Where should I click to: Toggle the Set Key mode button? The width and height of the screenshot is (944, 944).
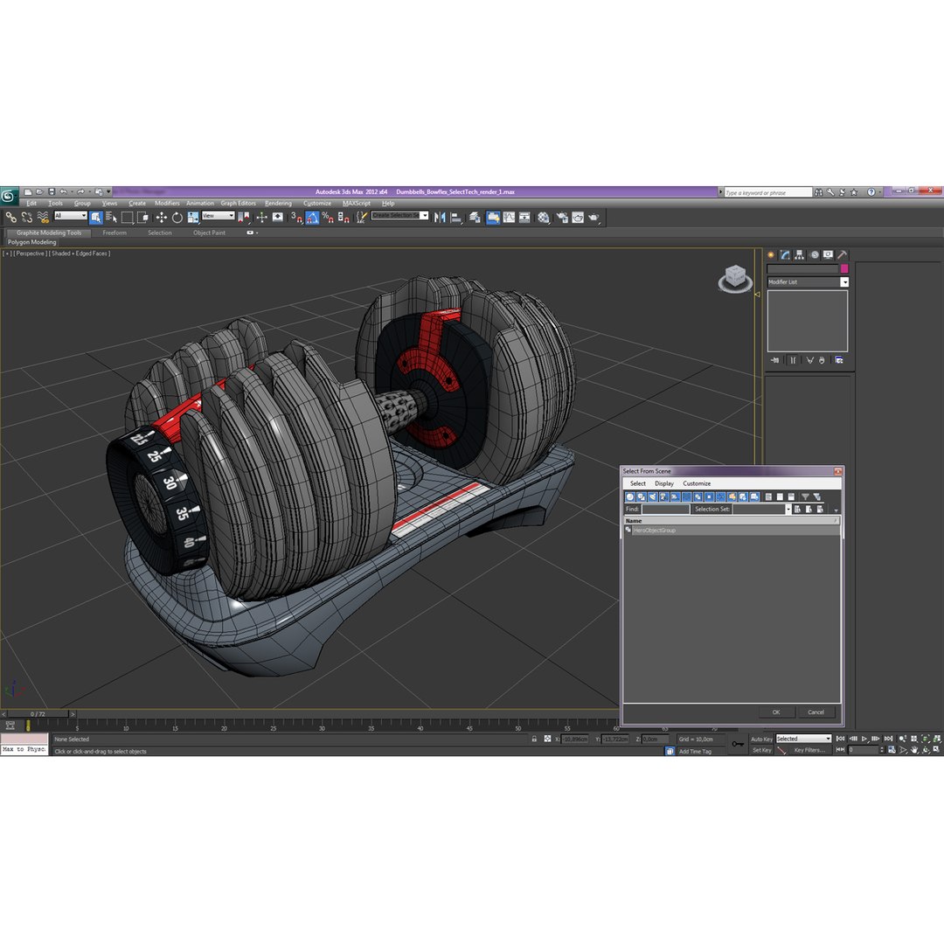[x=761, y=750]
